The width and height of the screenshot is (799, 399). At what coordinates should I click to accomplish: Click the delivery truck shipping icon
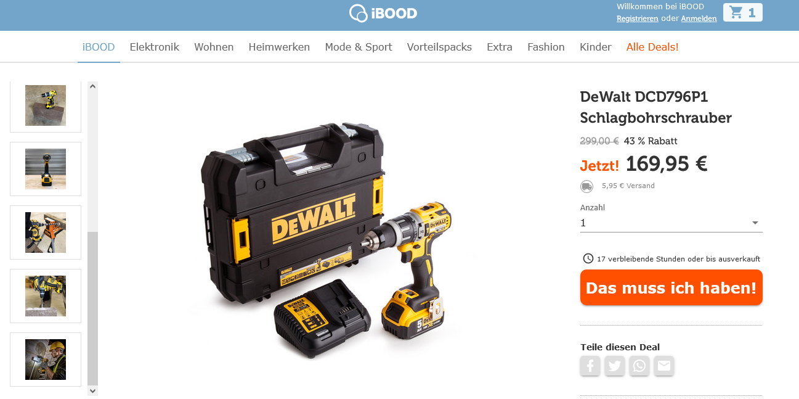(x=586, y=186)
